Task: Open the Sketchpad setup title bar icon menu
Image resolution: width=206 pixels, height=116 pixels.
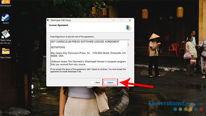Action: point(48,20)
